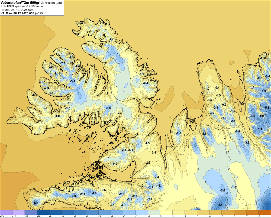Screen dimensions: 271x218
Task: Click the -4.6 temperature label
Action: [x=260, y=129]
